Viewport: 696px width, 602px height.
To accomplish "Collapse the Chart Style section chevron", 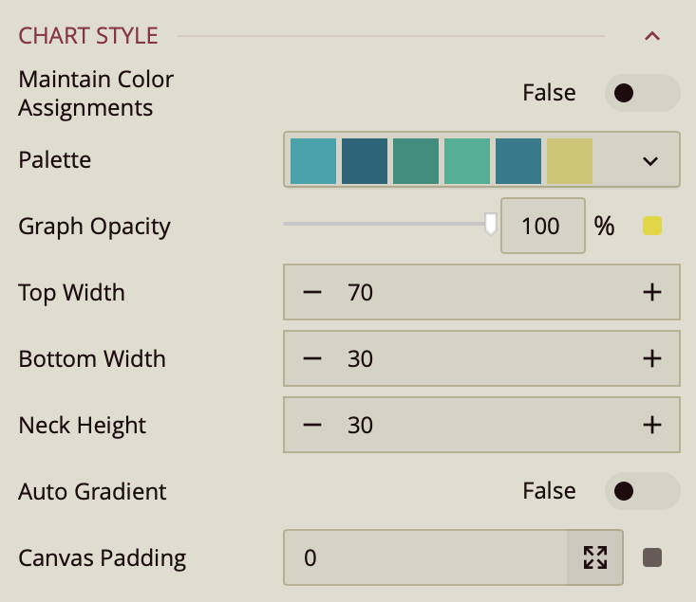I will coord(651,37).
